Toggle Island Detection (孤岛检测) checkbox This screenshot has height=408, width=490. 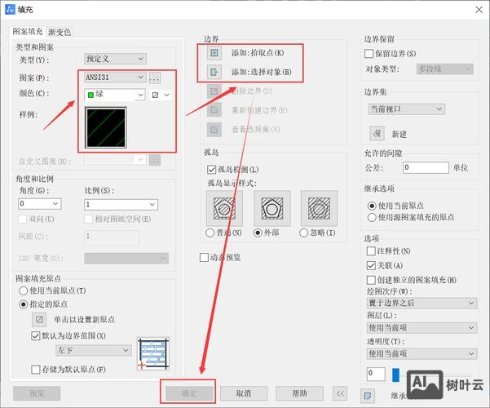point(211,170)
